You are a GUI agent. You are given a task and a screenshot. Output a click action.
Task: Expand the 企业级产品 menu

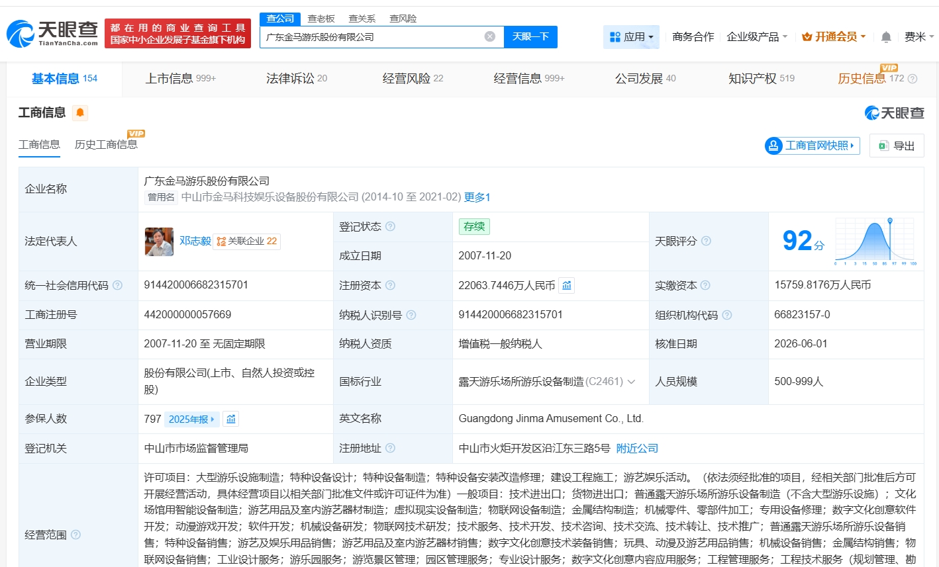pyautogui.click(x=757, y=37)
